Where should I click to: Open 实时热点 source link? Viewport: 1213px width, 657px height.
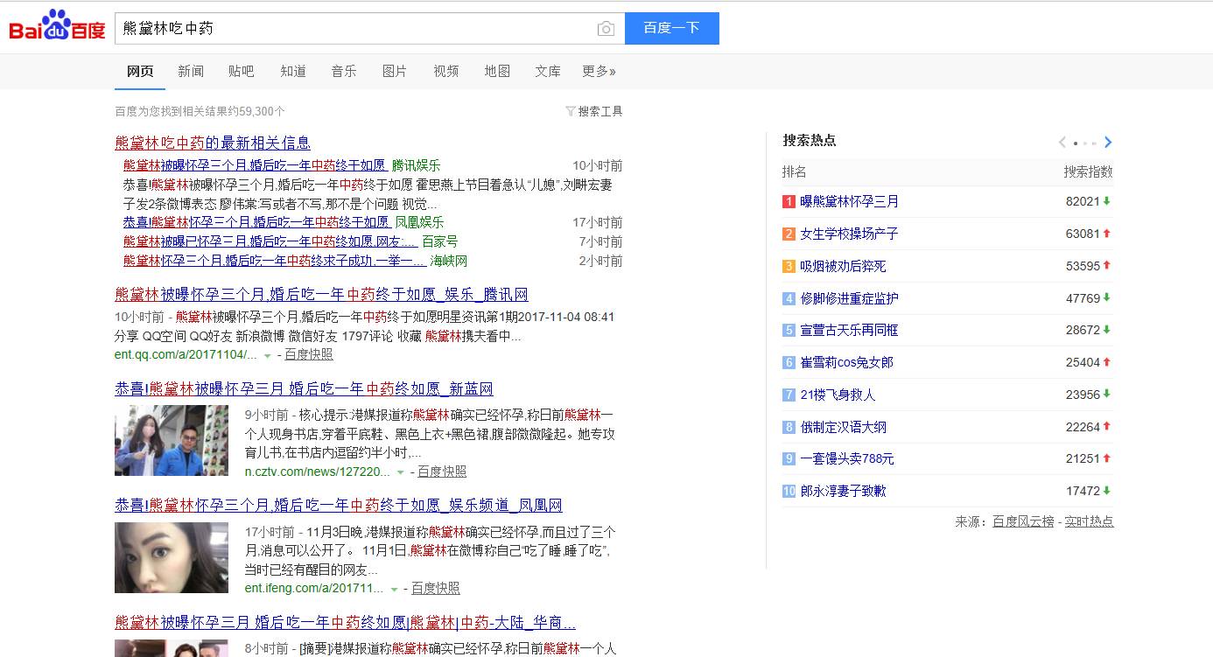click(x=1089, y=521)
